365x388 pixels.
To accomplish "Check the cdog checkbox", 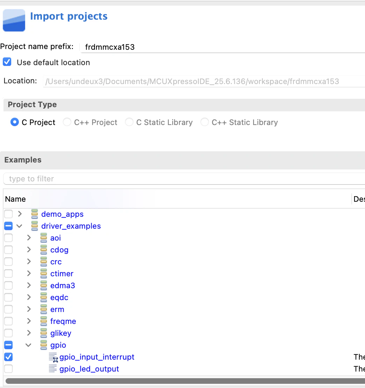I will click(8, 250).
